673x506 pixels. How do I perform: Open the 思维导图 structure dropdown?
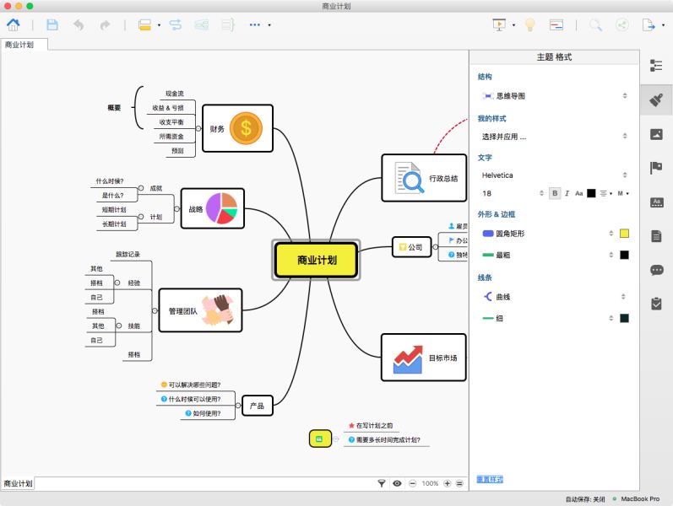click(554, 96)
